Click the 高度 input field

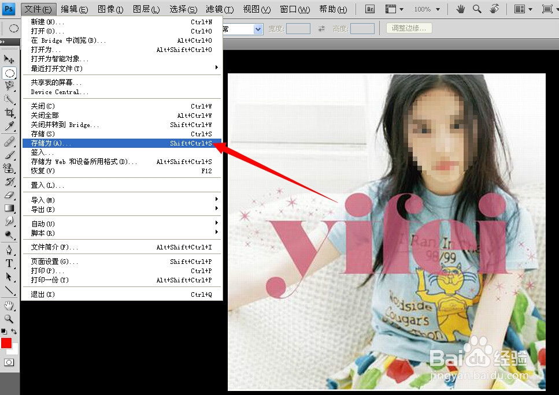pos(362,28)
